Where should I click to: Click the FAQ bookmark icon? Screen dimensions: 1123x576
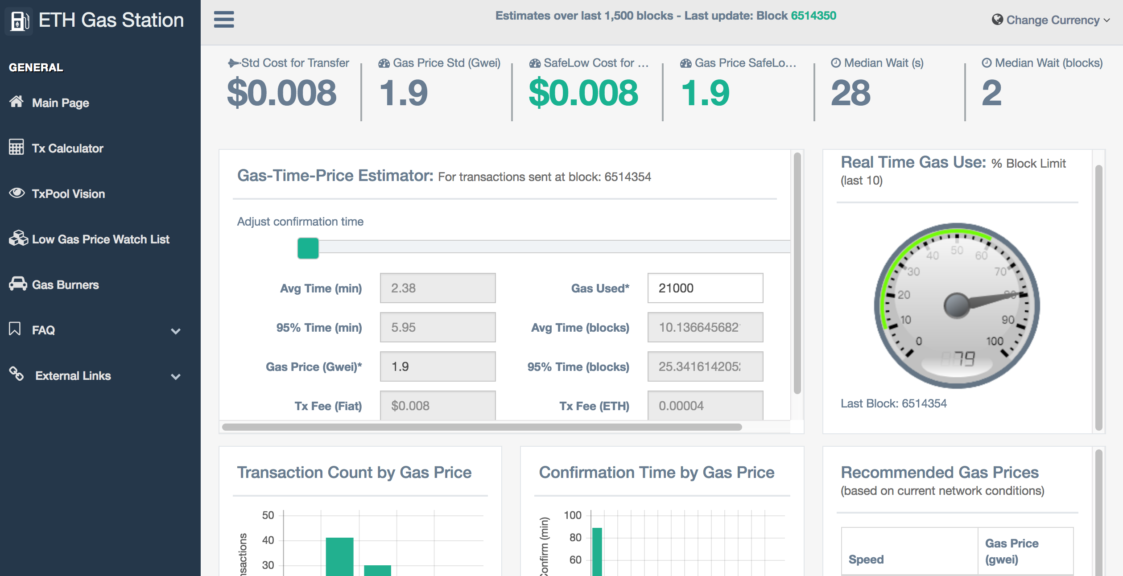coord(15,329)
